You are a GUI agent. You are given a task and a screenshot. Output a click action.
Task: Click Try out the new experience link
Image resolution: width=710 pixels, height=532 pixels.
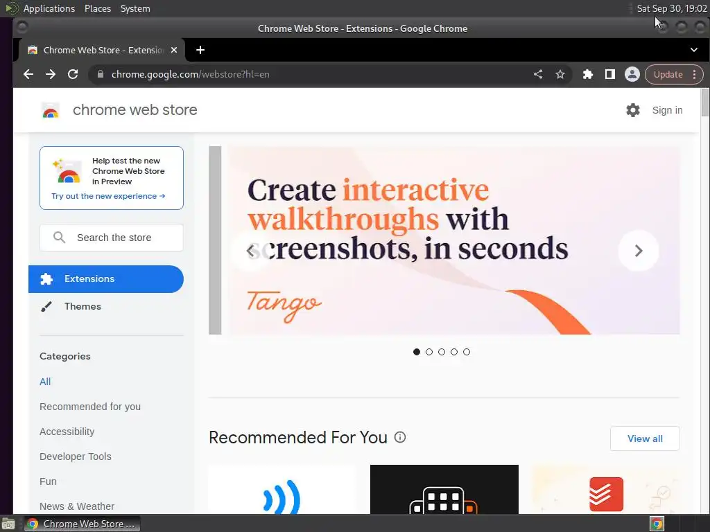tap(108, 196)
